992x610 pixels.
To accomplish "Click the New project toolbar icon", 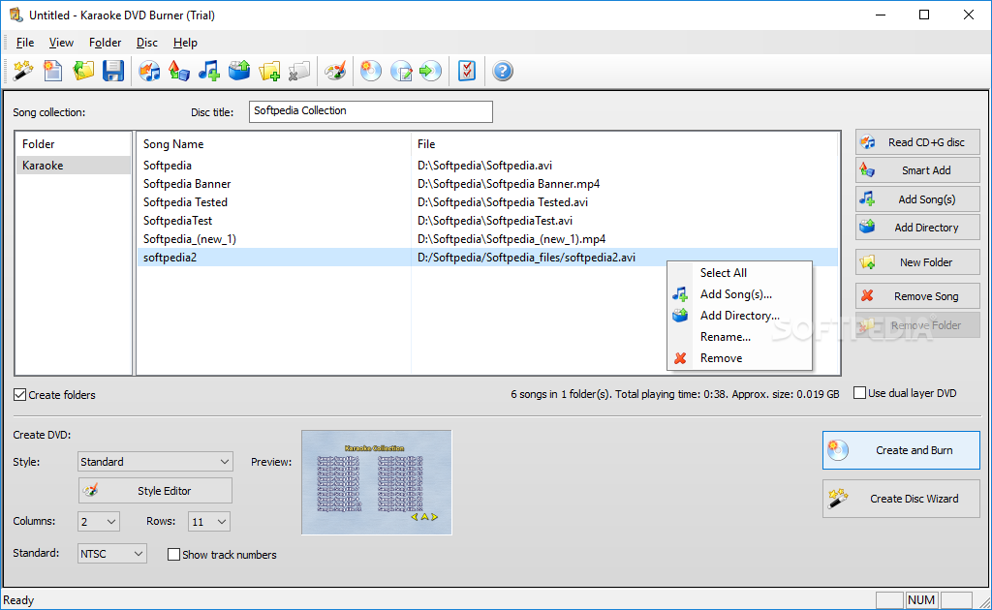I will click(52, 71).
